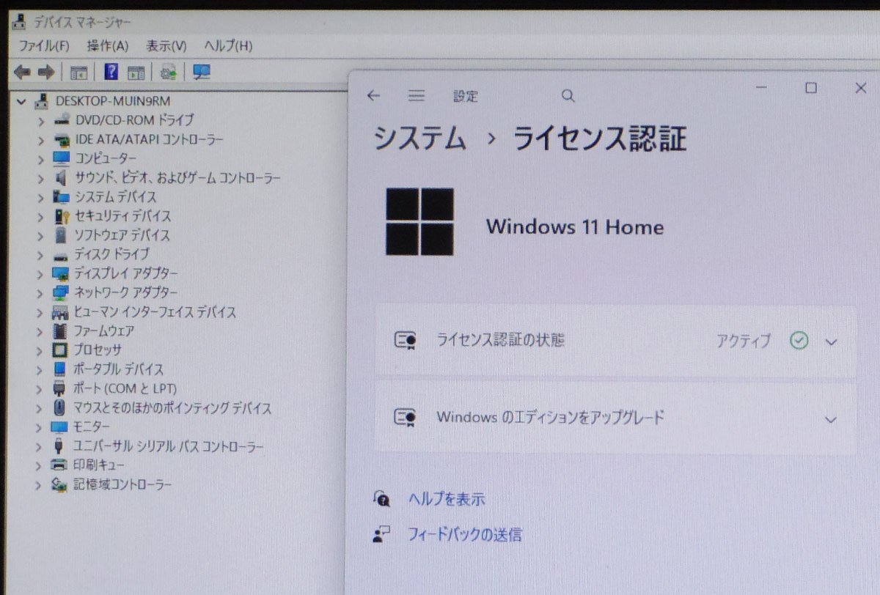Open the フィードバックの送信 link
Screen dimensions: 880x595
click(x=465, y=535)
